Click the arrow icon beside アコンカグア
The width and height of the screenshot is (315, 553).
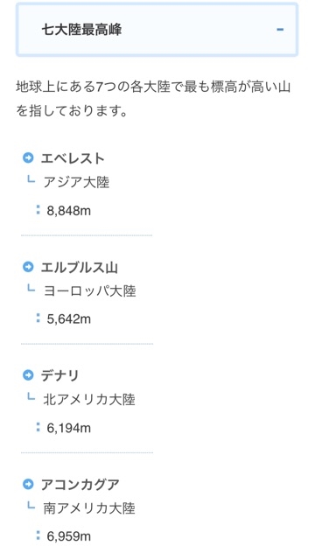[x=28, y=484]
